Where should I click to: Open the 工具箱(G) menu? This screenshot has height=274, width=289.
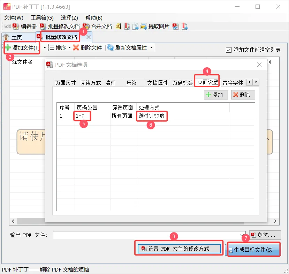[42, 18]
